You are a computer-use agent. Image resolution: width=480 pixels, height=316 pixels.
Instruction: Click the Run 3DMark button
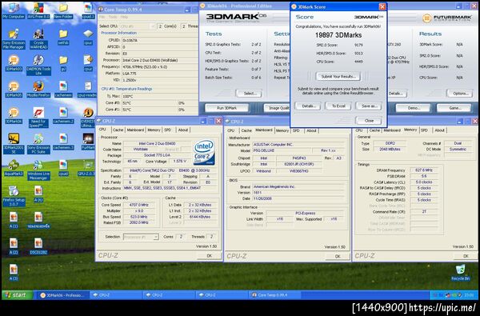[227, 108]
